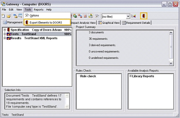Click the green overlapping boxes toolbar icon

[75, 16]
